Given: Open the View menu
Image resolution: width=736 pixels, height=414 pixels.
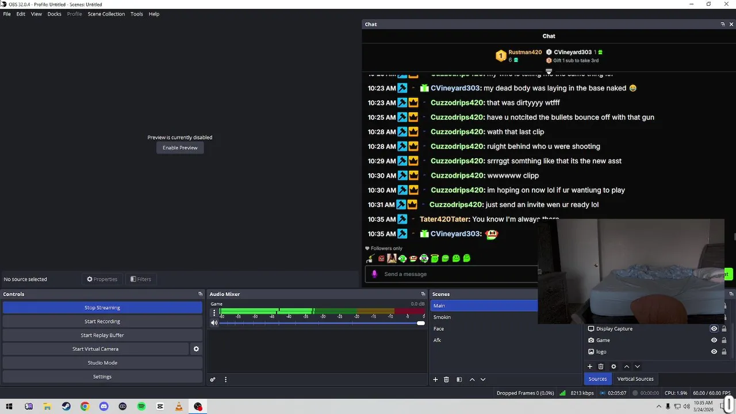Looking at the screenshot, I should coord(36,14).
